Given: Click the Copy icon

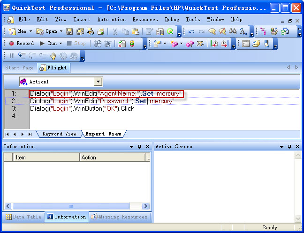Looking at the screenshot, I should pyautogui.click(x=125, y=31).
